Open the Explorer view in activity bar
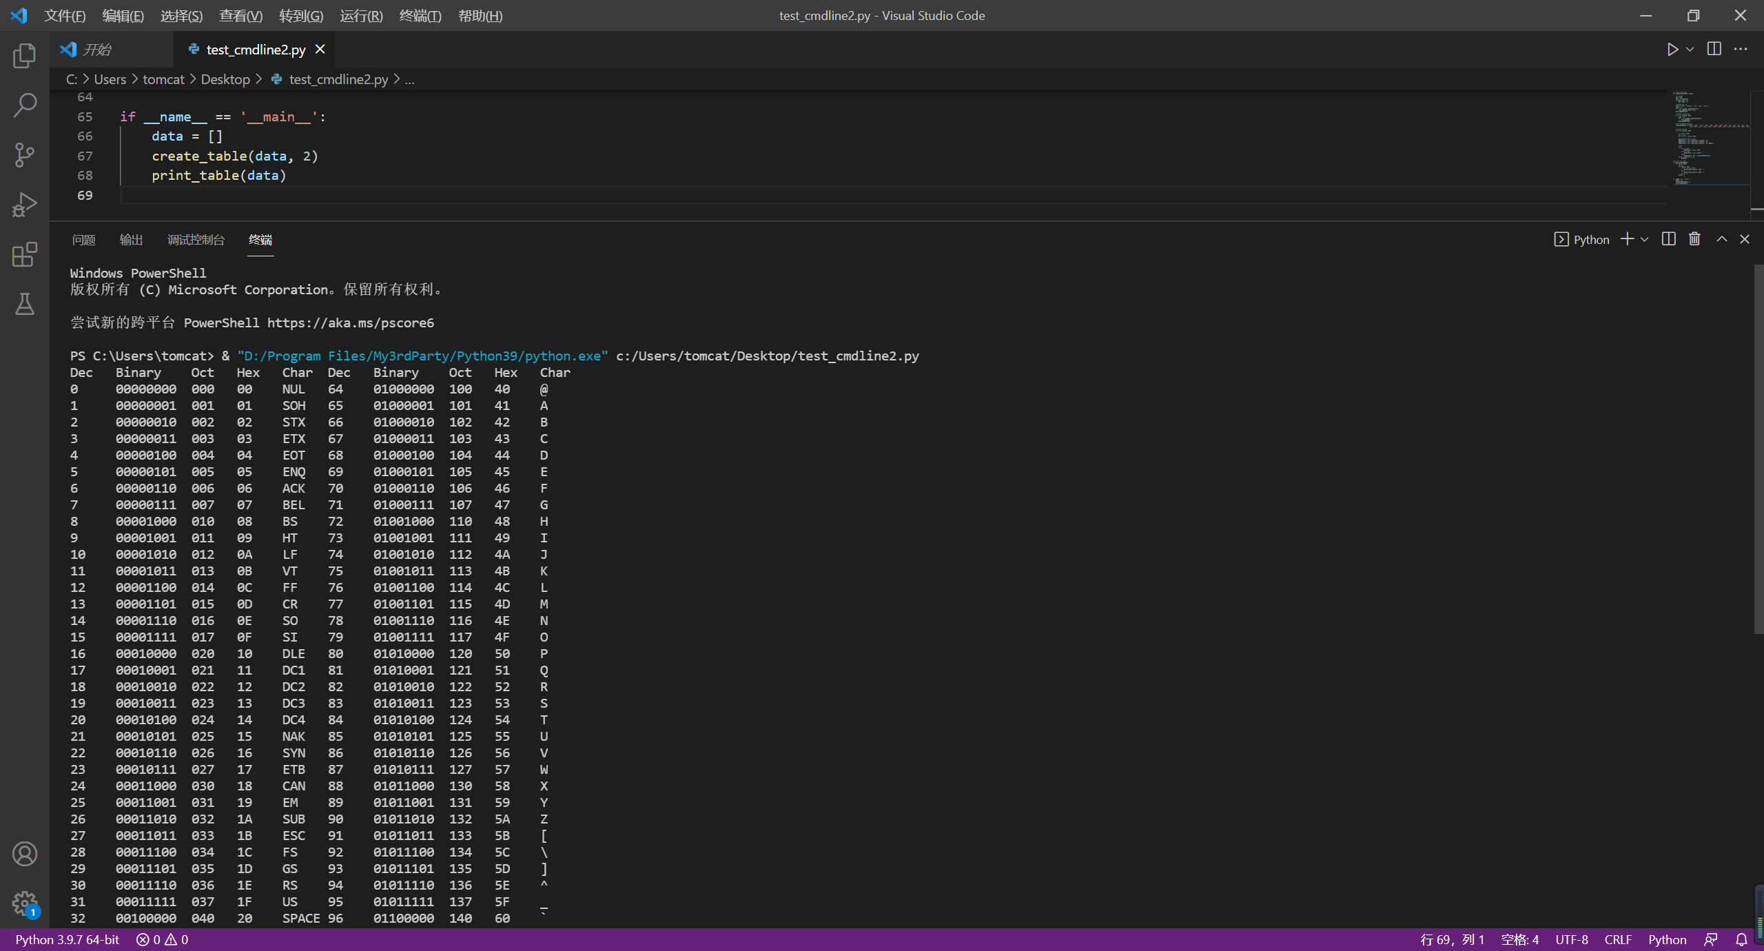 click(x=24, y=56)
